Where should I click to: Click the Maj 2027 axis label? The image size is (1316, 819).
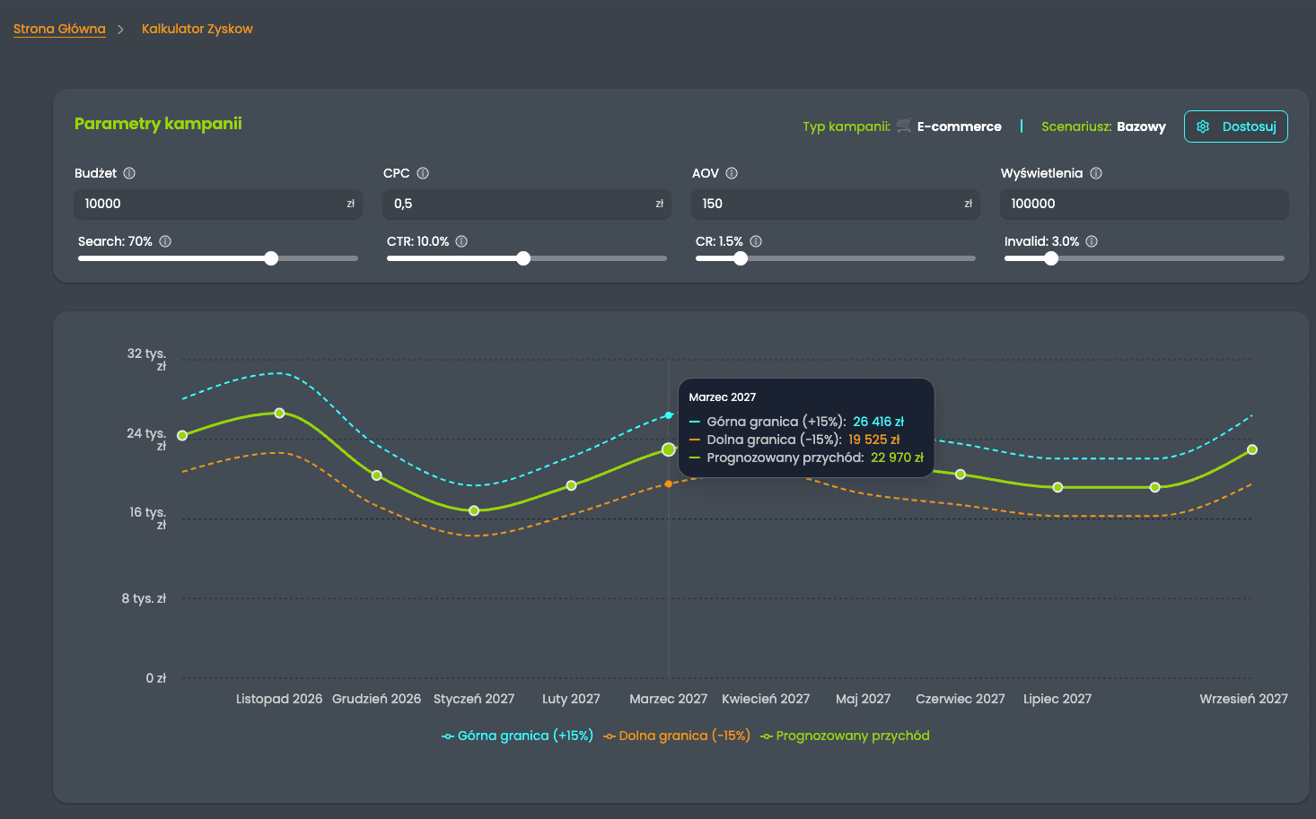coord(864,699)
